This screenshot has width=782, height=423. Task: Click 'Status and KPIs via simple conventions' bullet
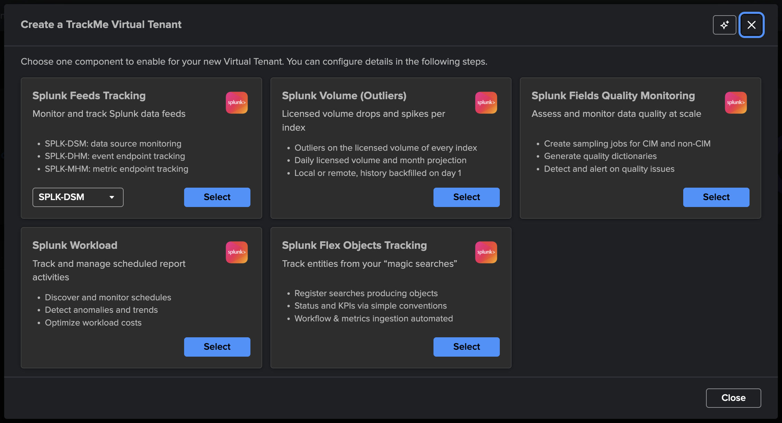[371, 306]
